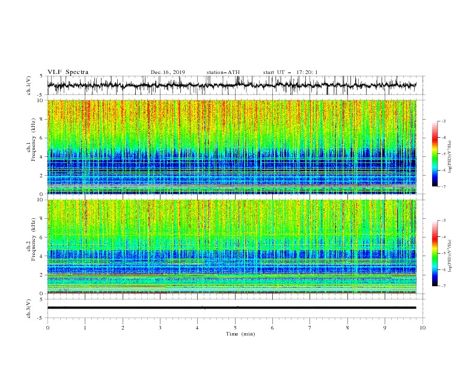Click the "ch.1(V)" waveform axis label

click(x=29, y=85)
